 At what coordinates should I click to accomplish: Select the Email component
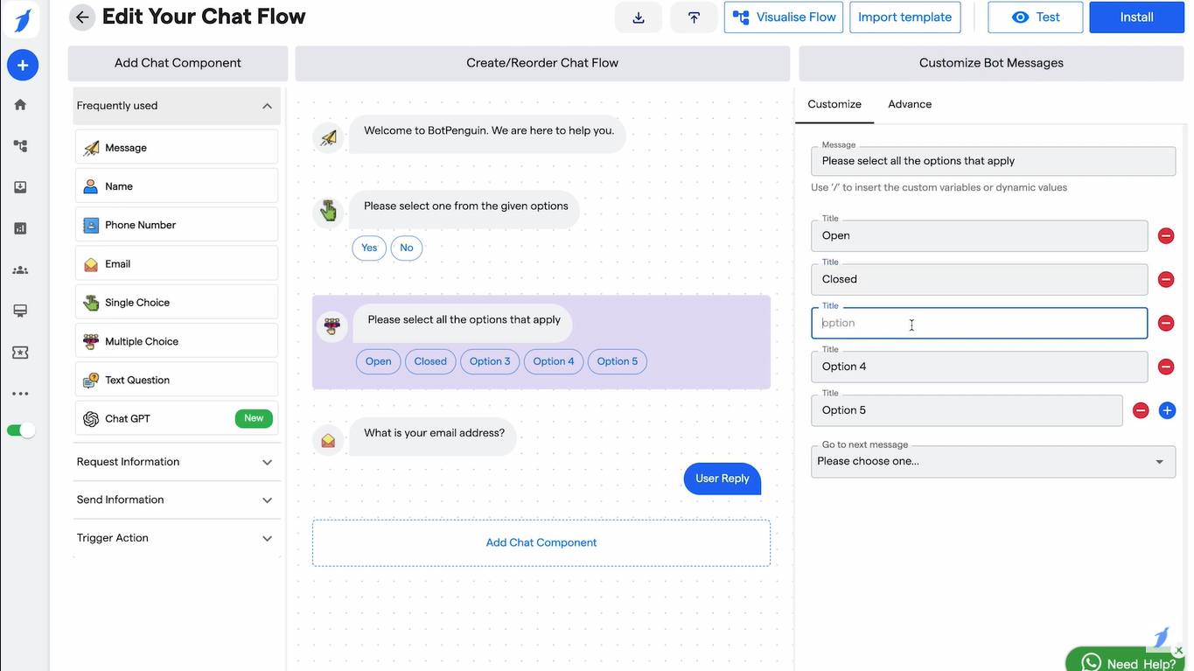point(117,263)
